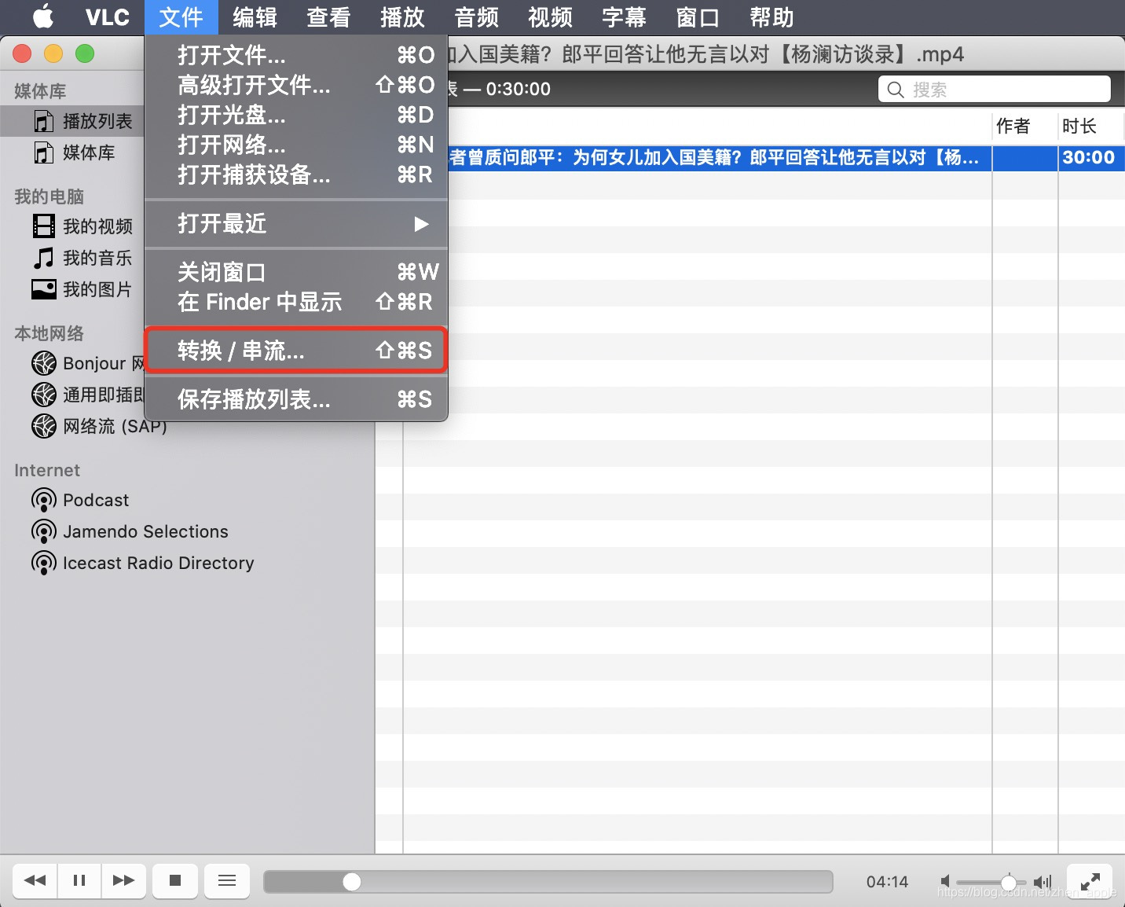
Task: Click the 网络流 (SAP) globe icon
Action: [44, 426]
